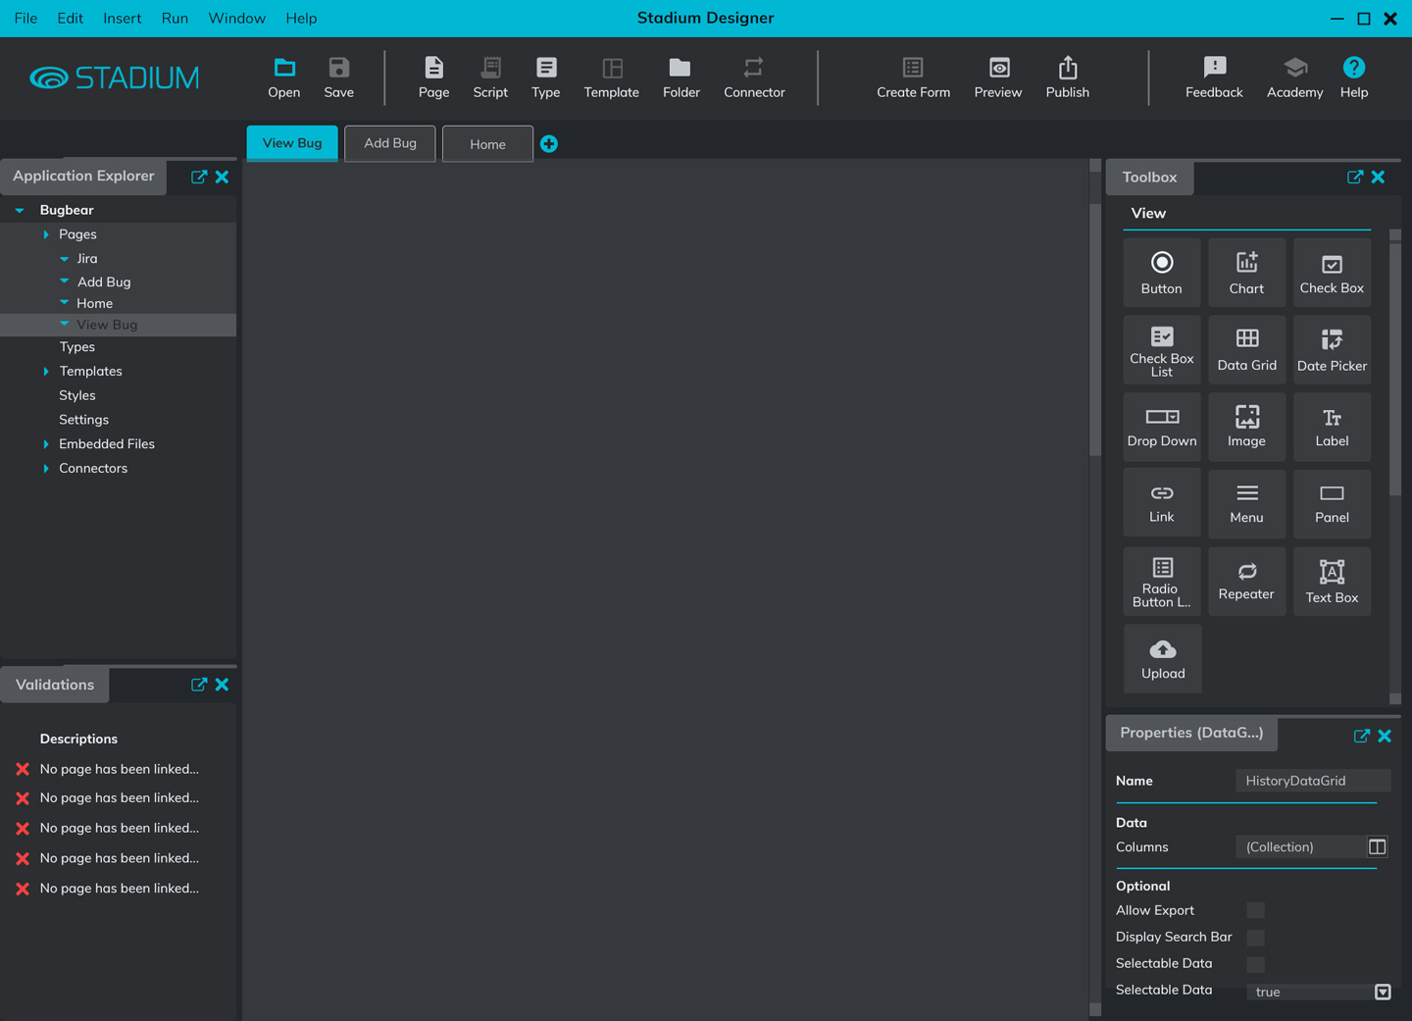
Task: Open the Preview tool
Action: coord(998,68)
